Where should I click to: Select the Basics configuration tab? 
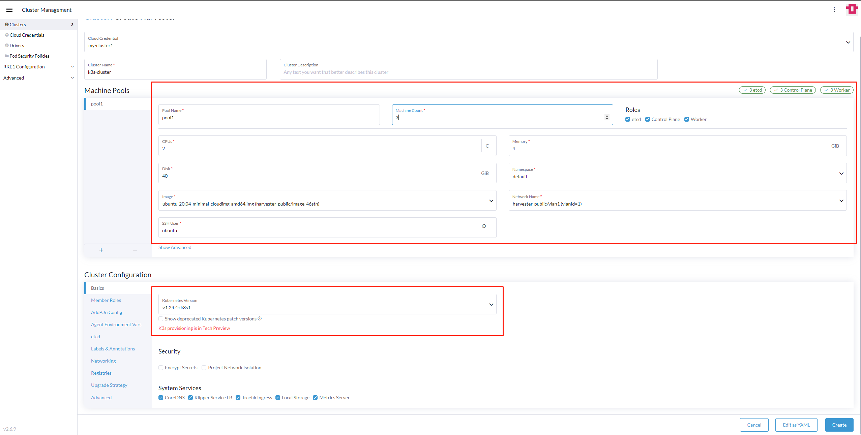[118, 288]
